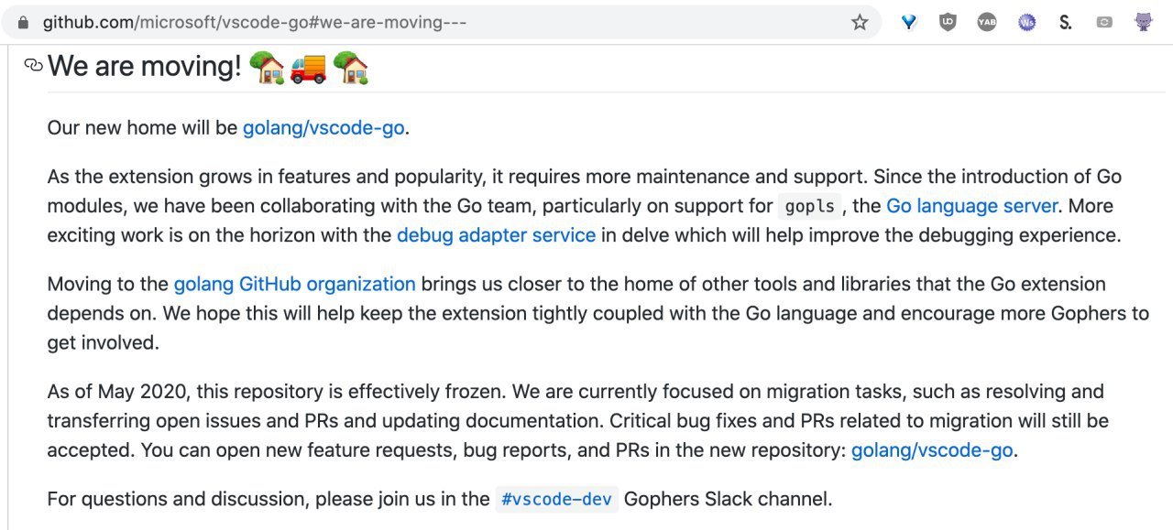Open the uBlock Origin shield extension

948,22
